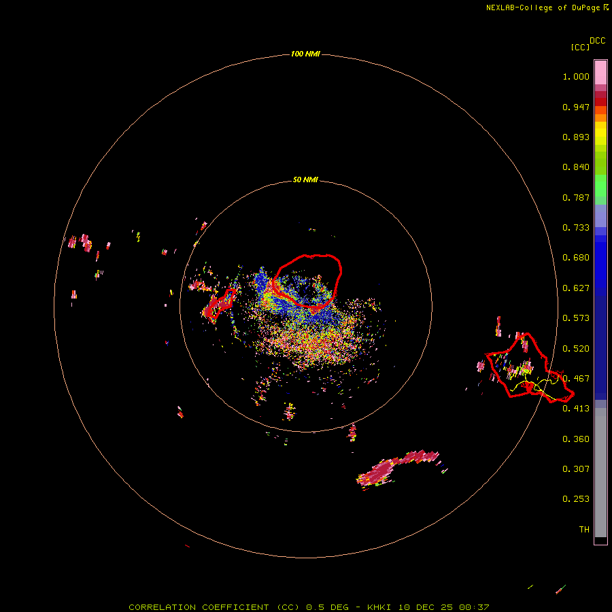Click the 1.000 value on color scale
The image size is (612, 612).
[576, 76]
